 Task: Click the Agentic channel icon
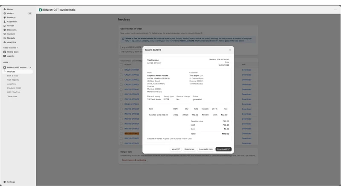pyautogui.click(x=5, y=56)
